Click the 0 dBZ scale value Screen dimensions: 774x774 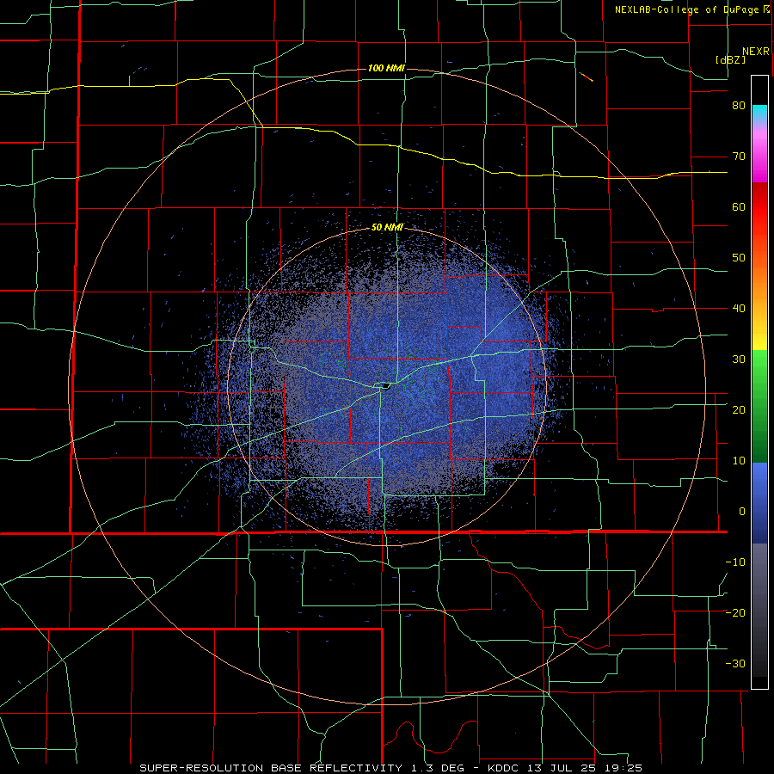pyautogui.click(x=742, y=512)
